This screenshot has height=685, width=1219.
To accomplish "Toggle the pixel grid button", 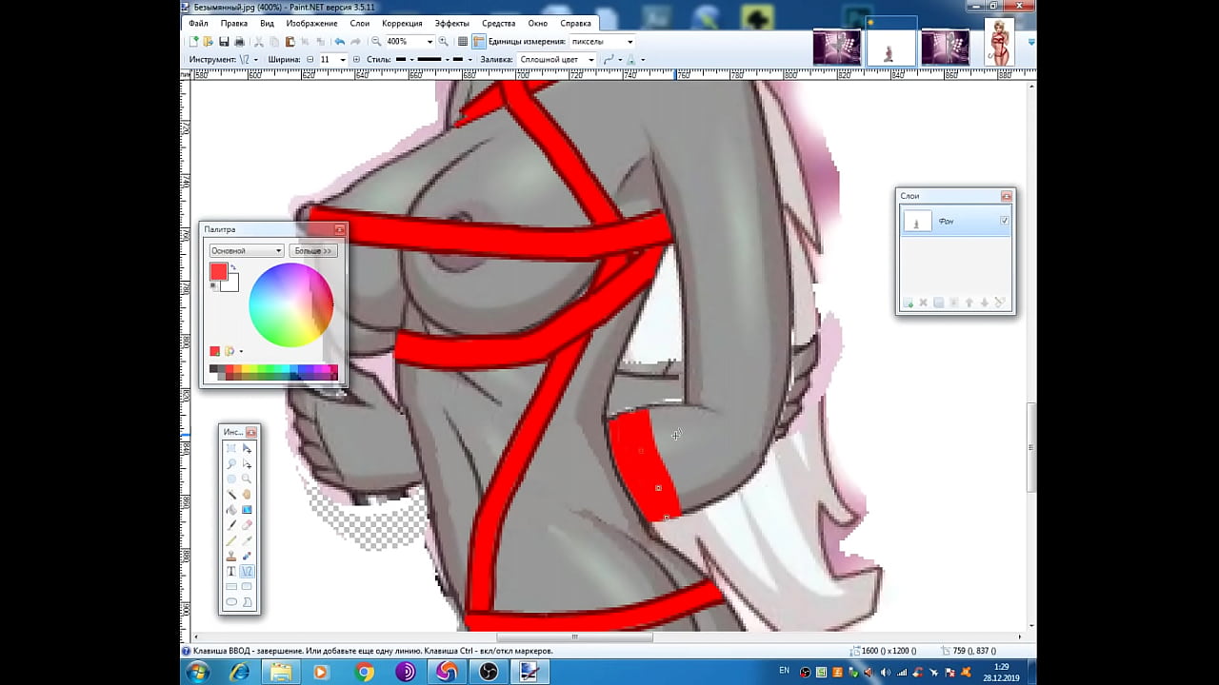I will click(463, 42).
